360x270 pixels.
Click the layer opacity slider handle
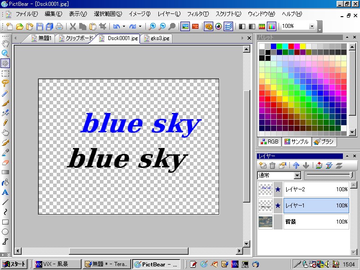coord(351,175)
